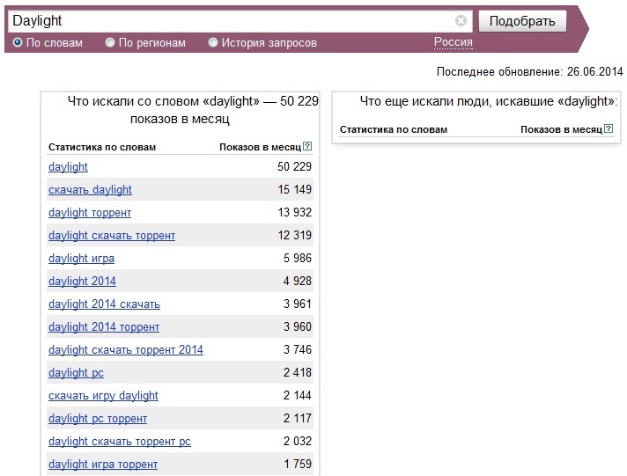Open the 'daylight игра' link
Screen dimensions: 627x476
pyautogui.click(x=81, y=258)
